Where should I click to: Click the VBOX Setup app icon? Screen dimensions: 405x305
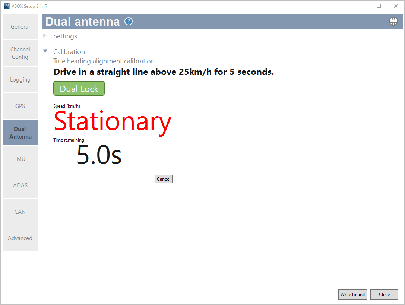point(7,6)
